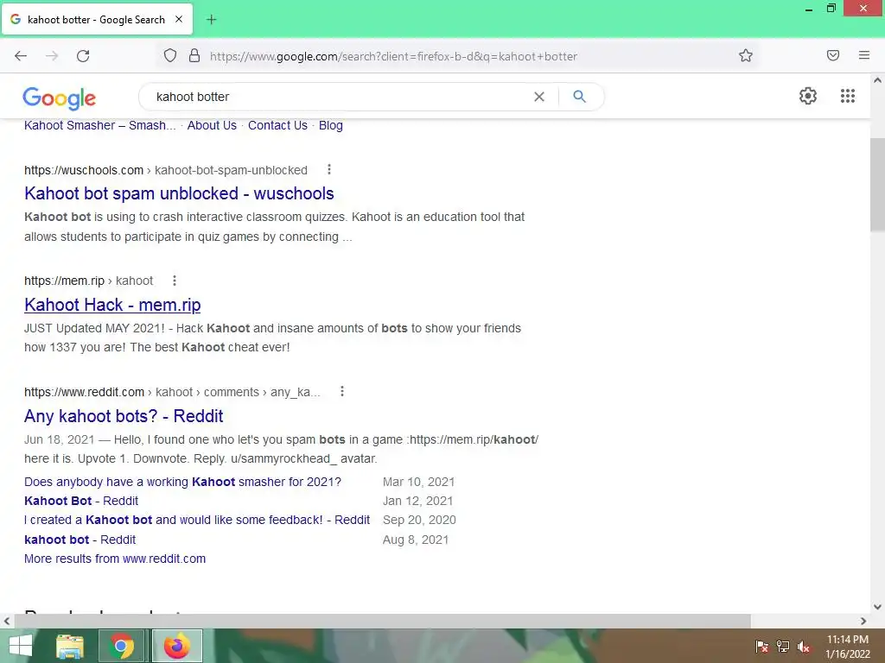Screen dimensions: 885x663
Task: Click the wuschools.com URL breadcrumb
Action: [166, 170]
